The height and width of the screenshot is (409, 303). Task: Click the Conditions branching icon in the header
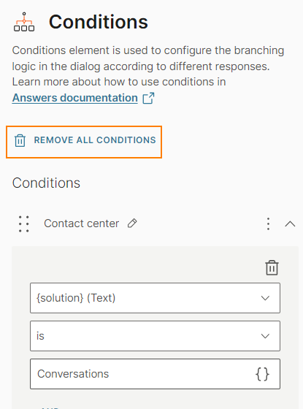click(24, 22)
